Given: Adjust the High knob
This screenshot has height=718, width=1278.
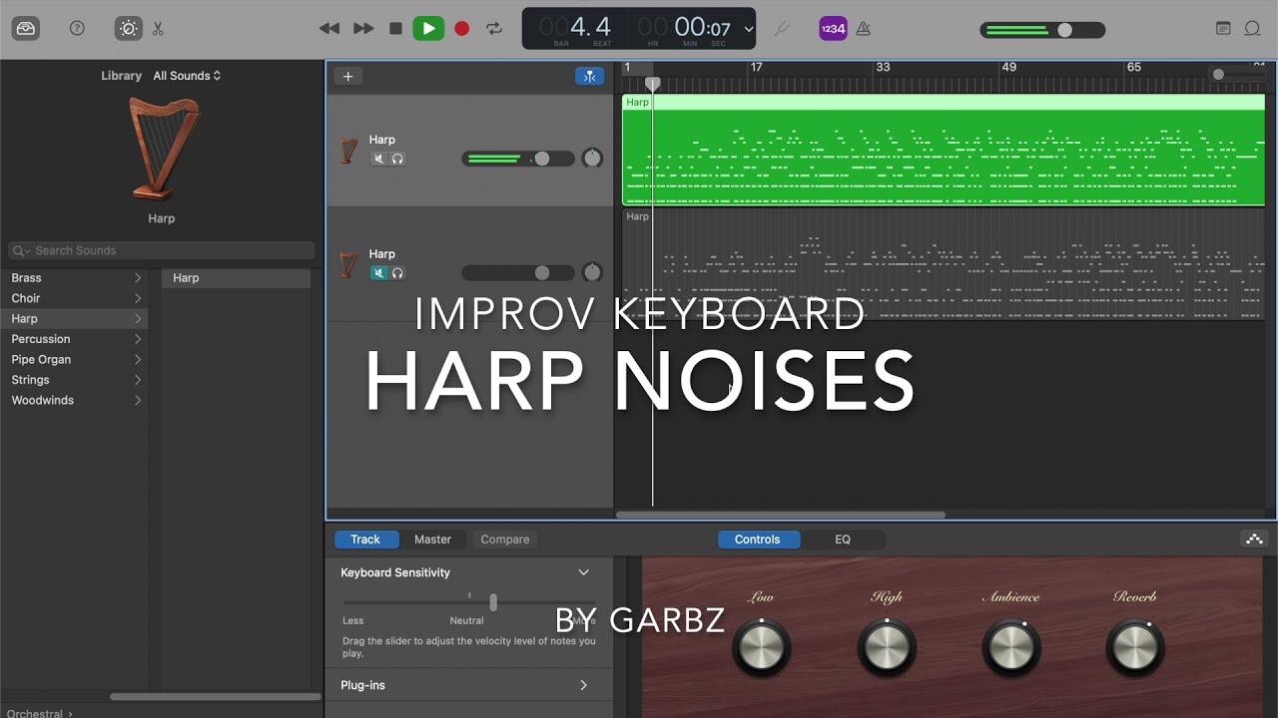Looking at the screenshot, I should [887, 647].
